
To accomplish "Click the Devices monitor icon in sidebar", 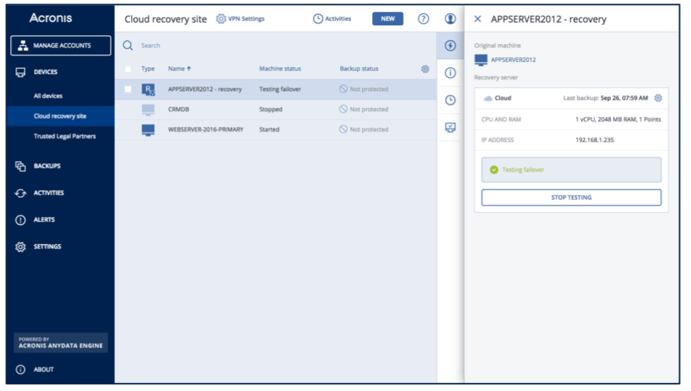I will (x=20, y=72).
